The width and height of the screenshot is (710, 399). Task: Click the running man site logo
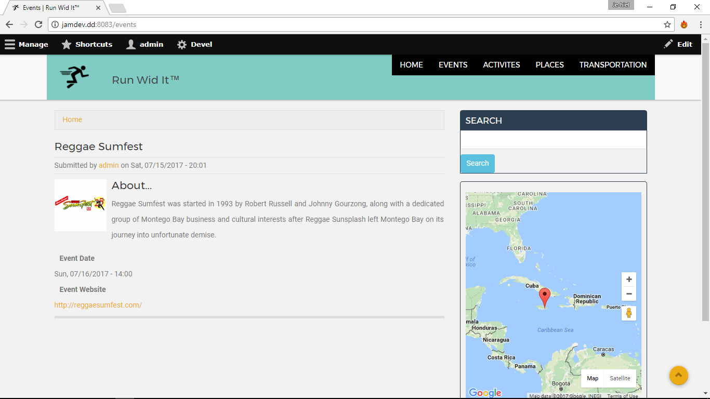[74, 77]
